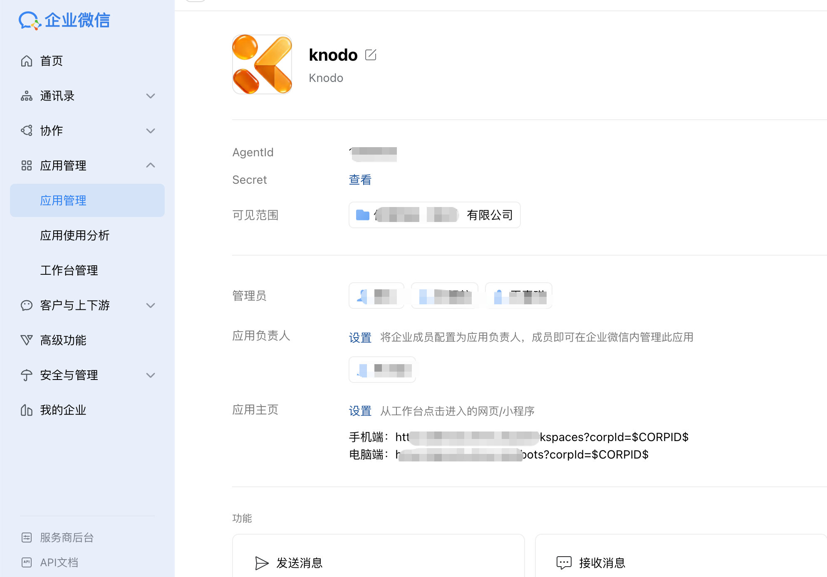Viewport: 827px width, 577px height.
Task: Click the 安全与管理 shield icon
Action: [27, 375]
